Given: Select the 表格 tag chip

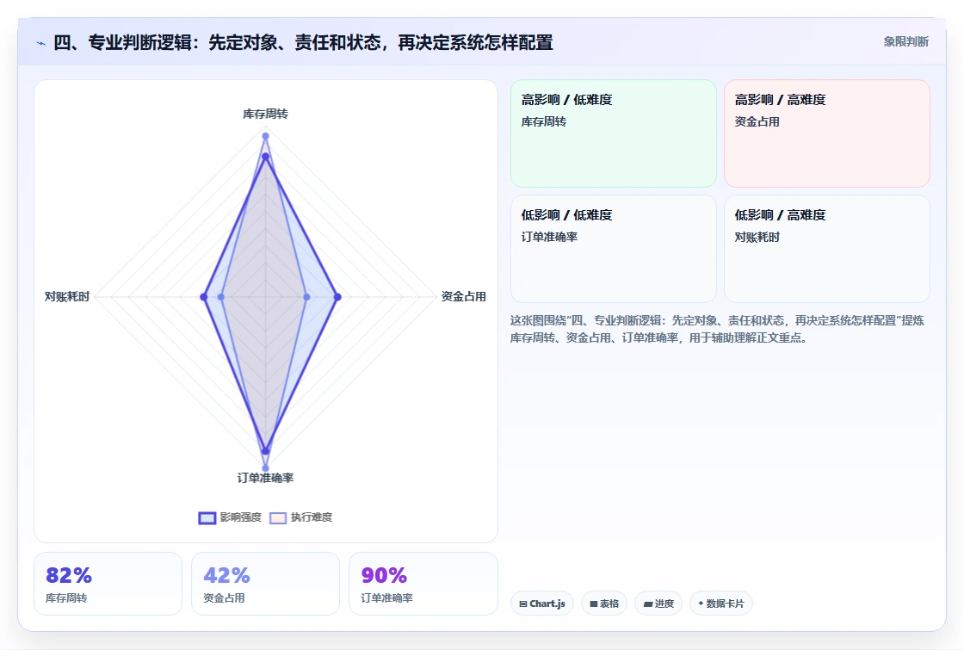Looking at the screenshot, I should (603, 604).
